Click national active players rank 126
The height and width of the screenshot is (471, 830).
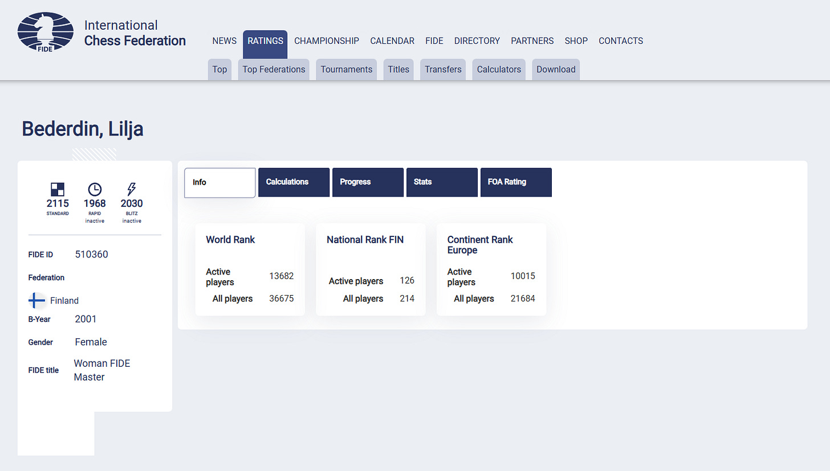(x=407, y=281)
